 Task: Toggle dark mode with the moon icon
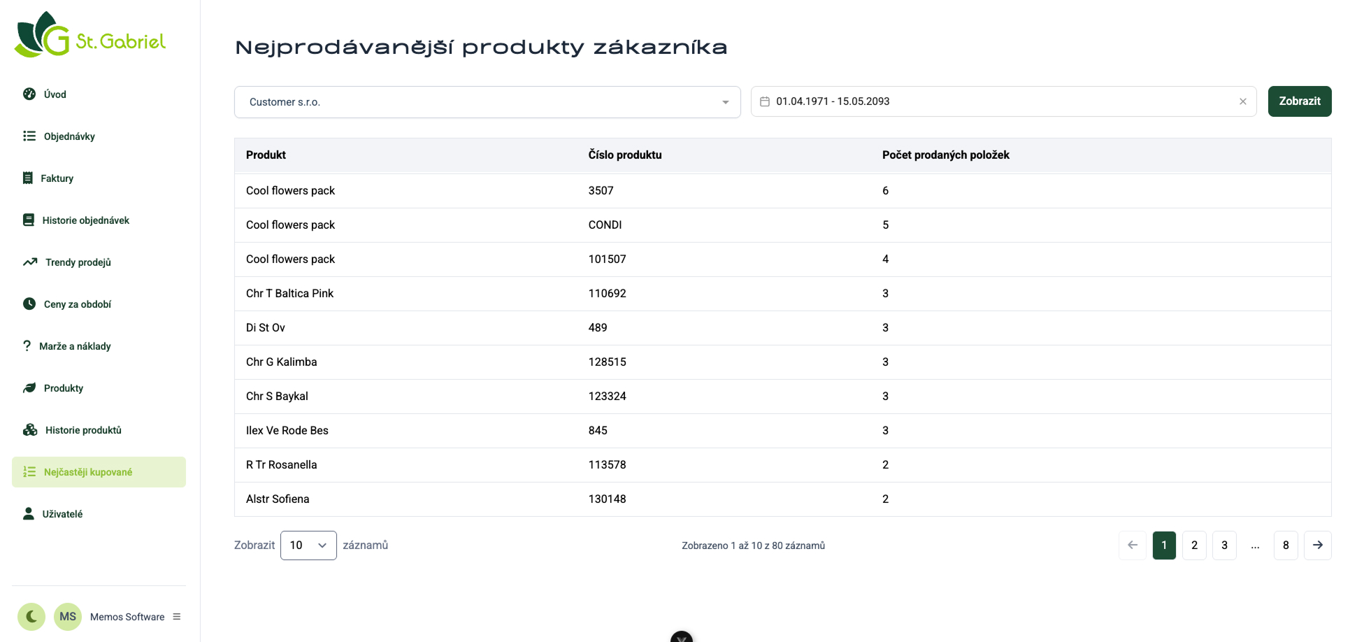(31, 616)
